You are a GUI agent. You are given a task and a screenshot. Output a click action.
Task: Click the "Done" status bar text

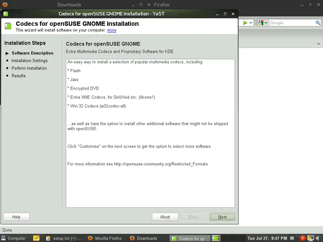click(7, 230)
